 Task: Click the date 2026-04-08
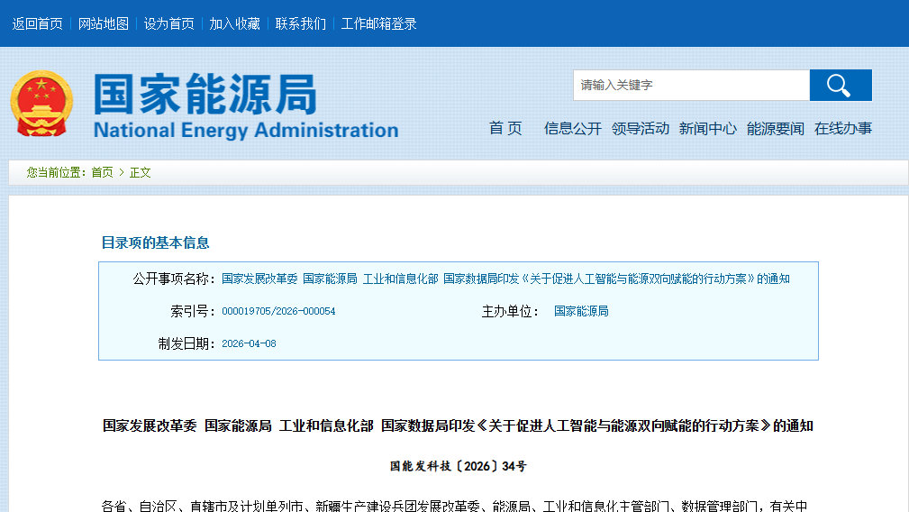click(249, 343)
